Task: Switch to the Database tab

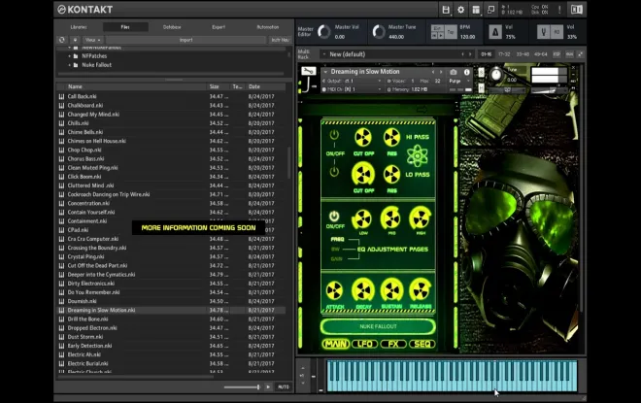Action: click(x=172, y=27)
